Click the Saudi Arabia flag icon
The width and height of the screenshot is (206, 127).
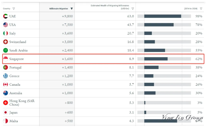(5, 50)
